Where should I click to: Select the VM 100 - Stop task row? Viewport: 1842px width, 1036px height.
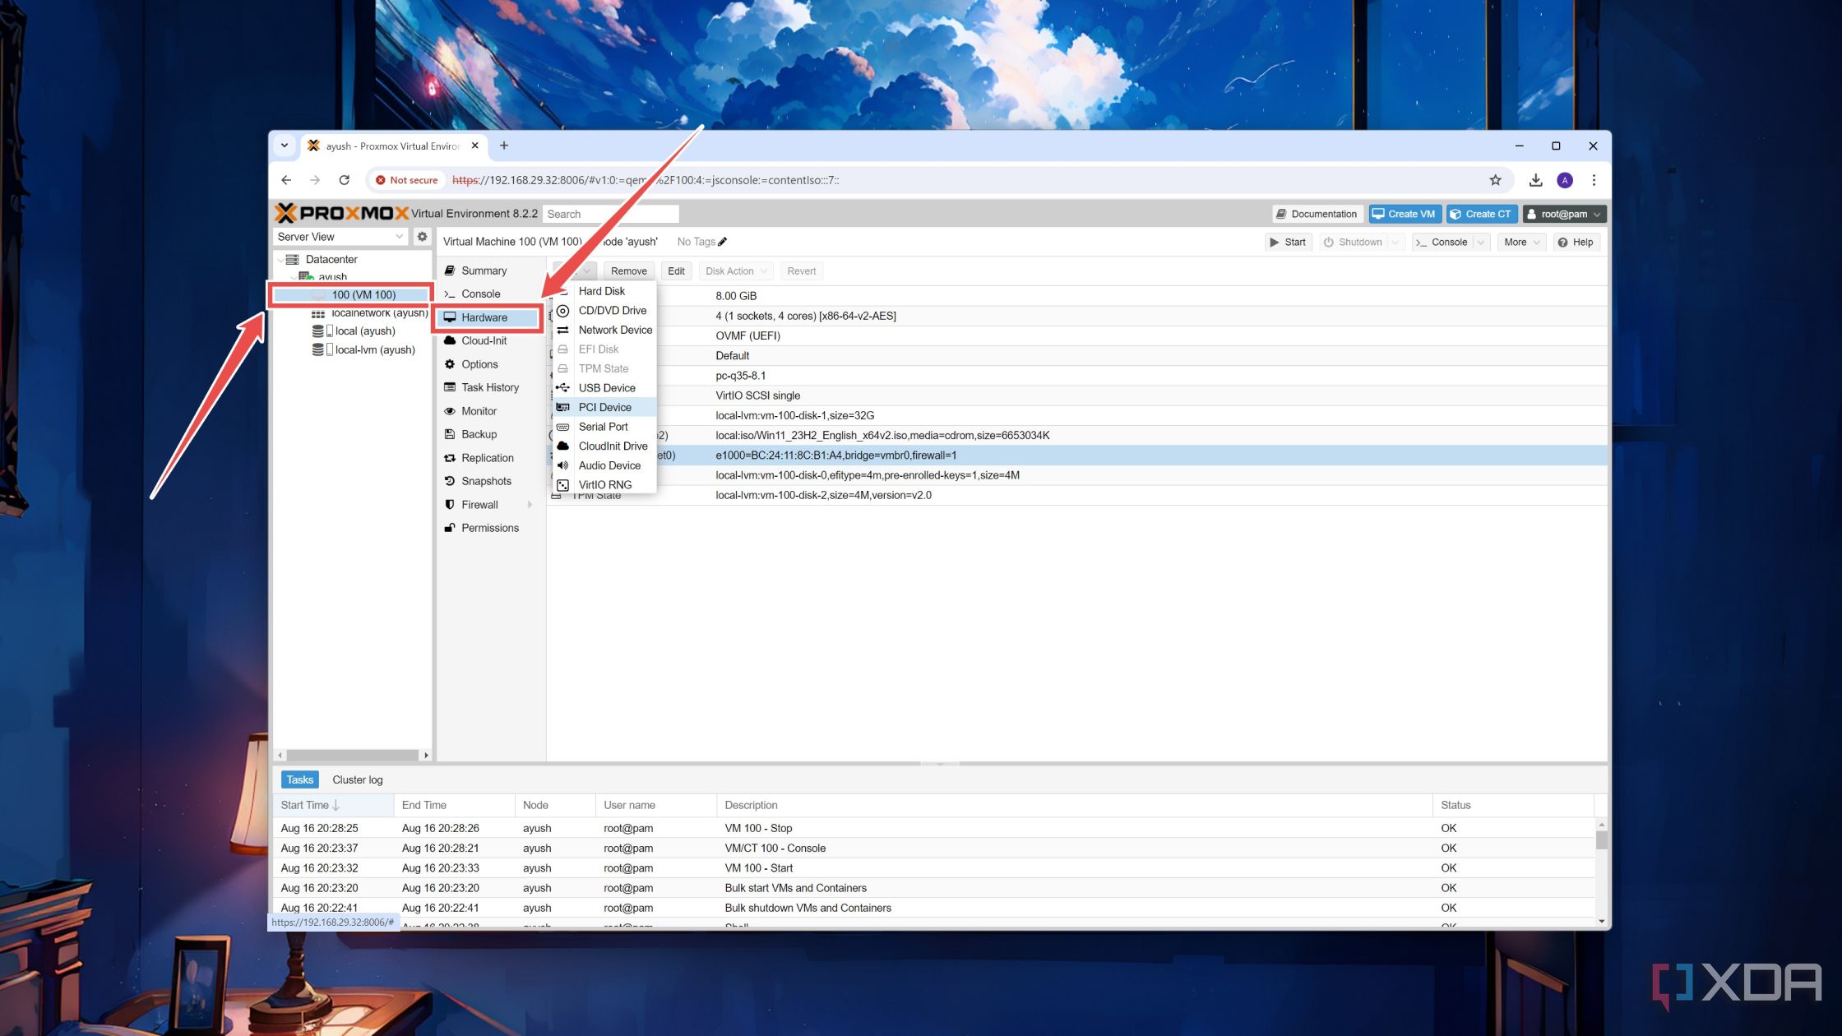(933, 828)
